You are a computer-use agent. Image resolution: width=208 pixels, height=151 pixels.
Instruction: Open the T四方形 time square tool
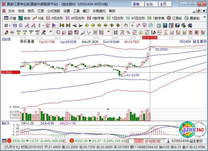[x=115, y=18]
